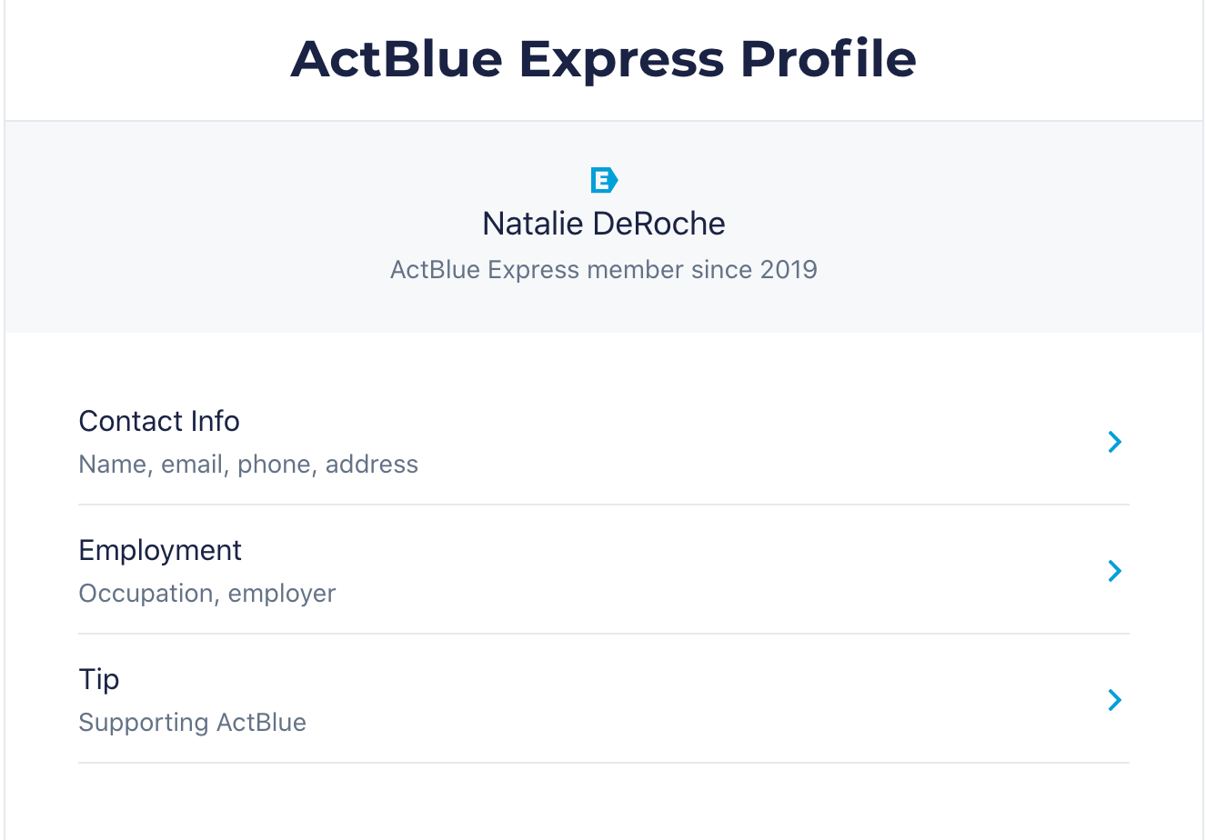This screenshot has height=840, width=1206.
Task: Click the word 'address' under Contact Info
Action: pyautogui.click(x=372, y=465)
